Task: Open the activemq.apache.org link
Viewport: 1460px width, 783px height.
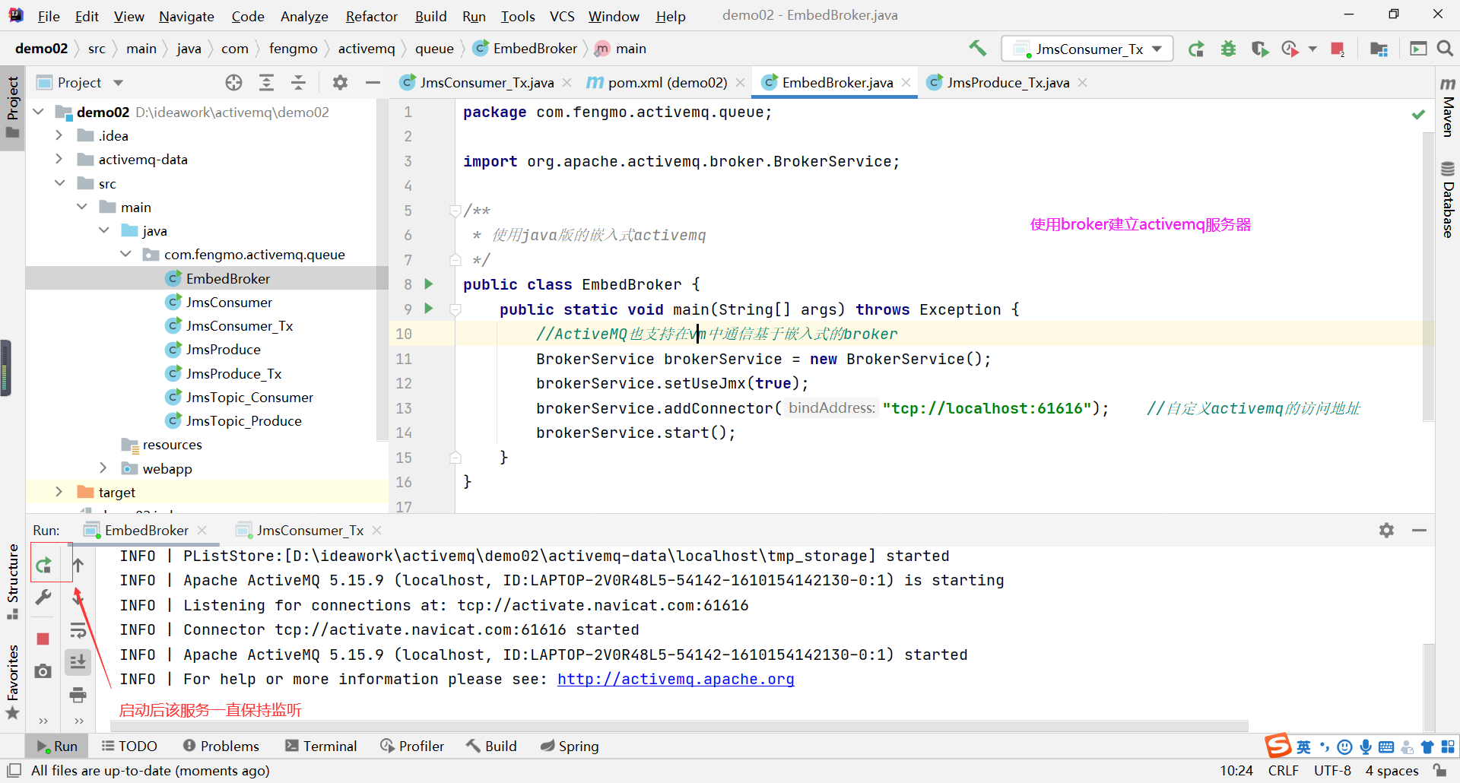Action: click(x=675, y=679)
